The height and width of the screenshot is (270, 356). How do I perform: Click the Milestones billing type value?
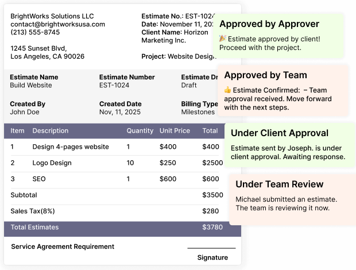(197, 113)
